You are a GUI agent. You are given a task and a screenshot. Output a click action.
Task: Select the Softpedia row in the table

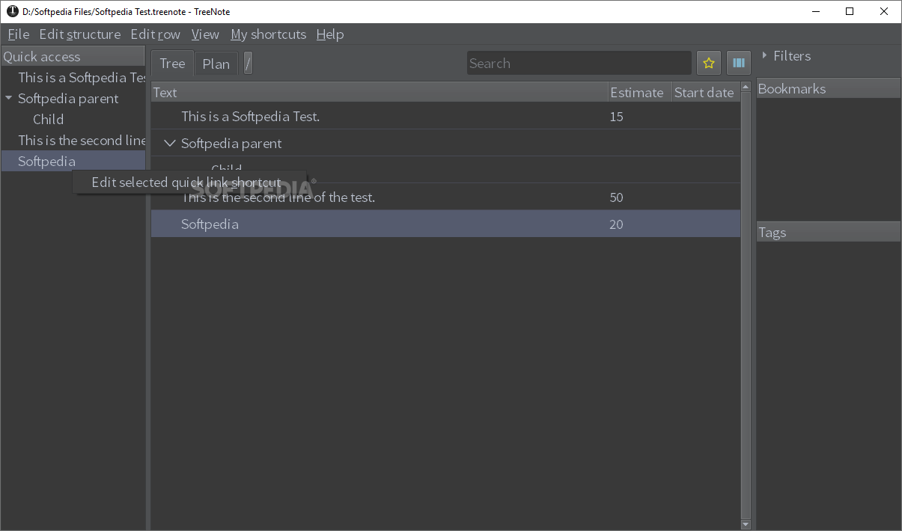click(446, 224)
